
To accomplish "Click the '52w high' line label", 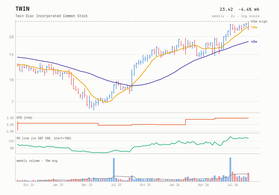I will (259, 21).
